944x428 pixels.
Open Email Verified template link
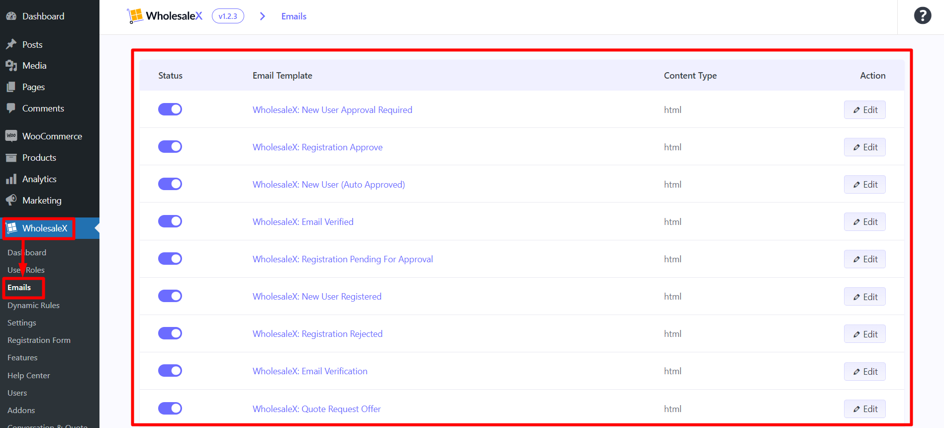pos(303,221)
